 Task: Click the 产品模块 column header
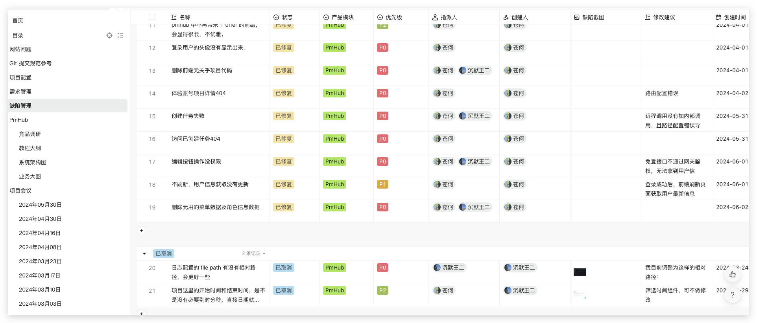click(x=338, y=17)
